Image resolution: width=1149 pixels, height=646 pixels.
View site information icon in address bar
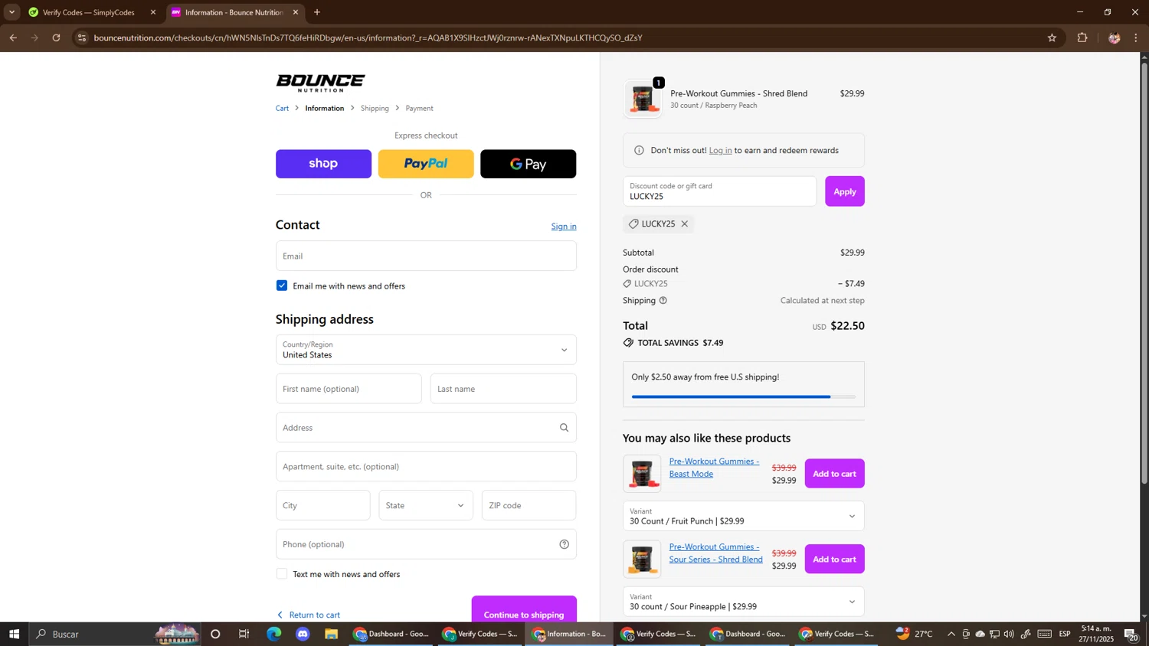(x=83, y=38)
